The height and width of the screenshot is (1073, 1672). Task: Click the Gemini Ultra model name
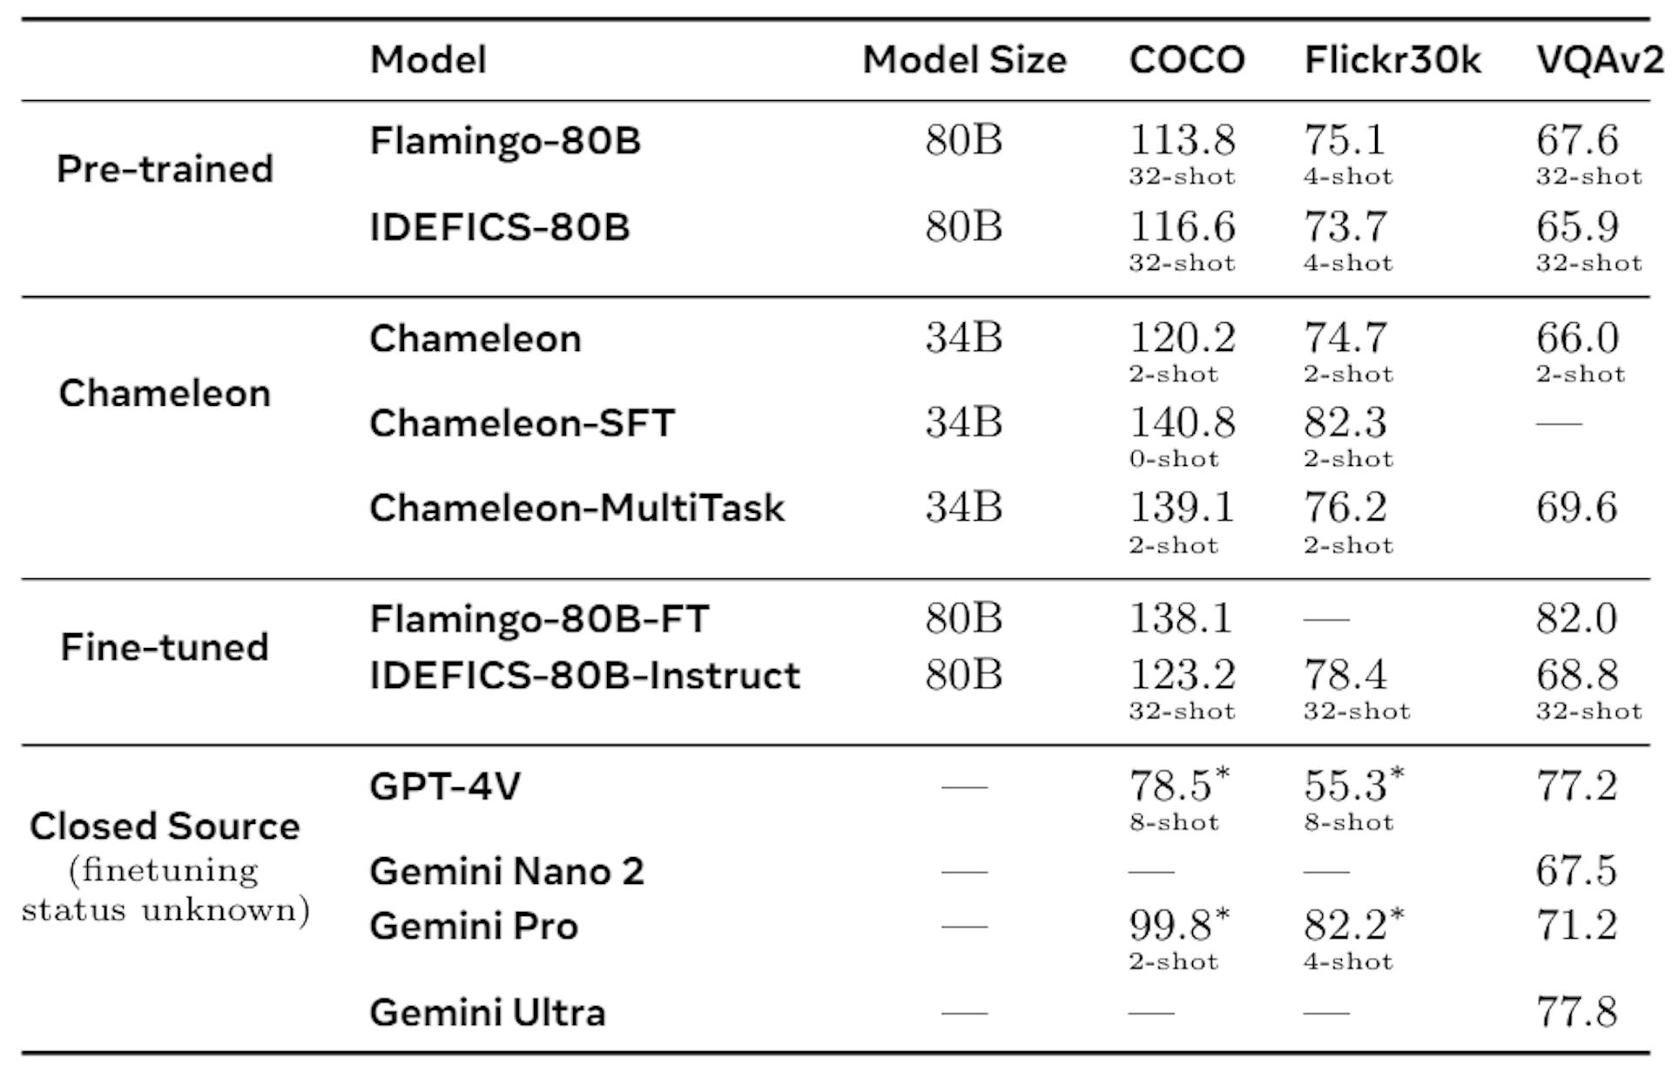tap(487, 1012)
